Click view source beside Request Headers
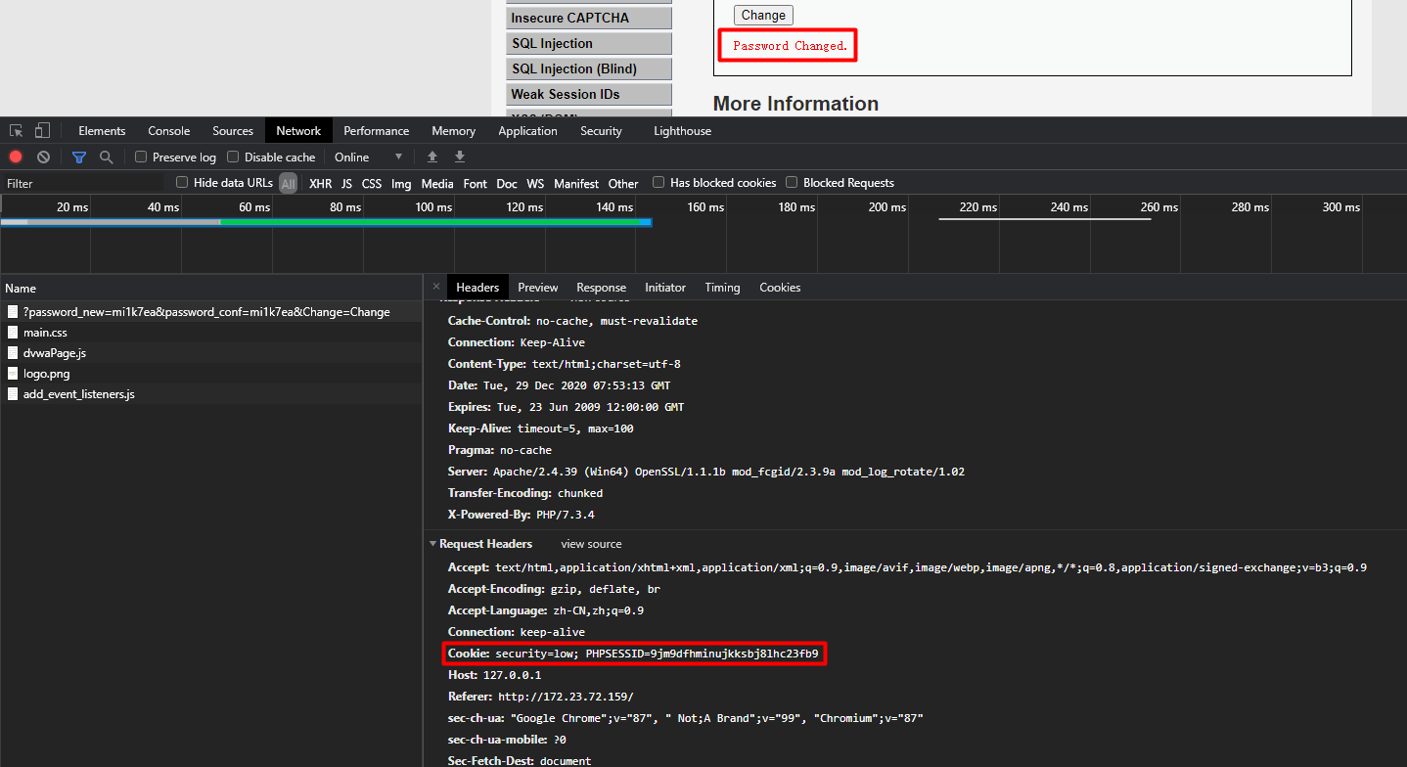This screenshot has width=1407, height=767. [591, 544]
